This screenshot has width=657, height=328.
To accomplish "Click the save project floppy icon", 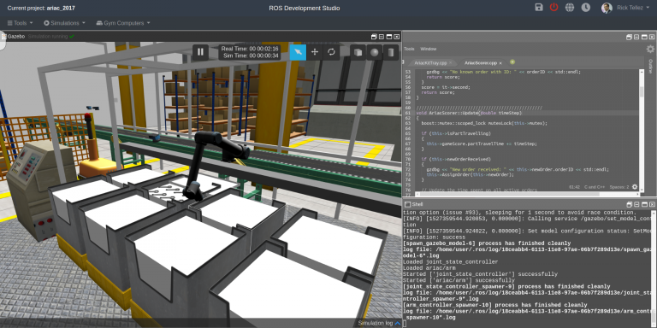I will pyautogui.click(x=539, y=8).
